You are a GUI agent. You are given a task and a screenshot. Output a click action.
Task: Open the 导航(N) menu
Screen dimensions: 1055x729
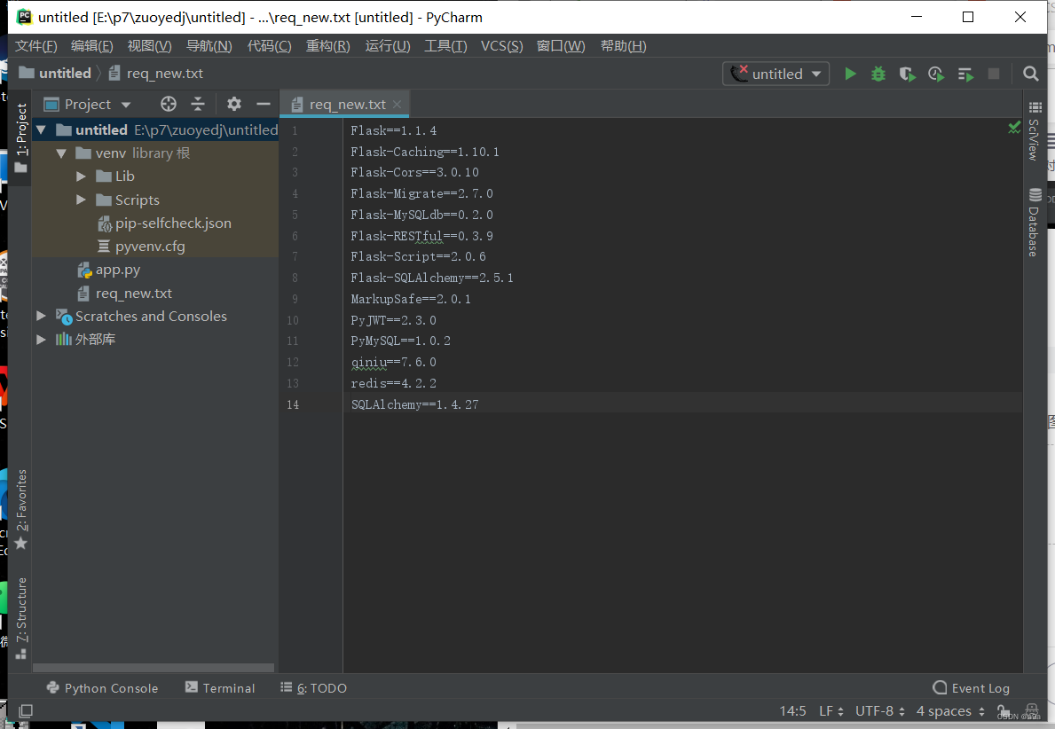click(209, 46)
